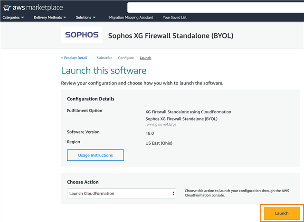Select the Subscribe step
Viewport: 304px width, 222px height.
pyautogui.click(x=104, y=58)
